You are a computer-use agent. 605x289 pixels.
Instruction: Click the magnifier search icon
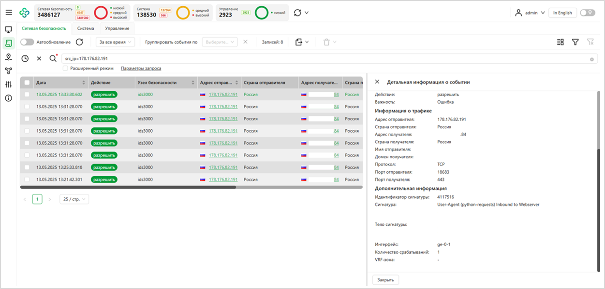point(53,58)
